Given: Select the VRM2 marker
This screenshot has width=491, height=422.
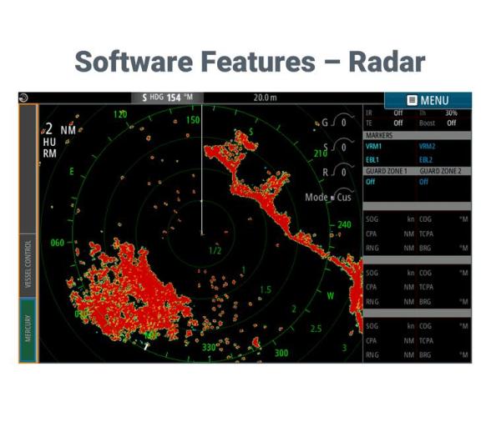Looking at the screenshot, I should 427,146.
